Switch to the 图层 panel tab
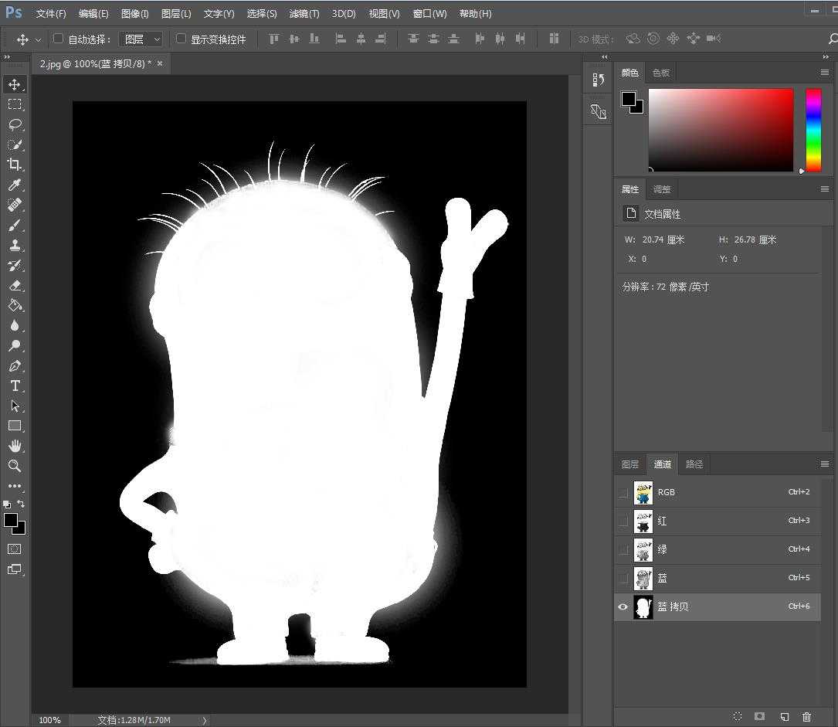Image resolution: width=838 pixels, height=727 pixels. point(630,464)
